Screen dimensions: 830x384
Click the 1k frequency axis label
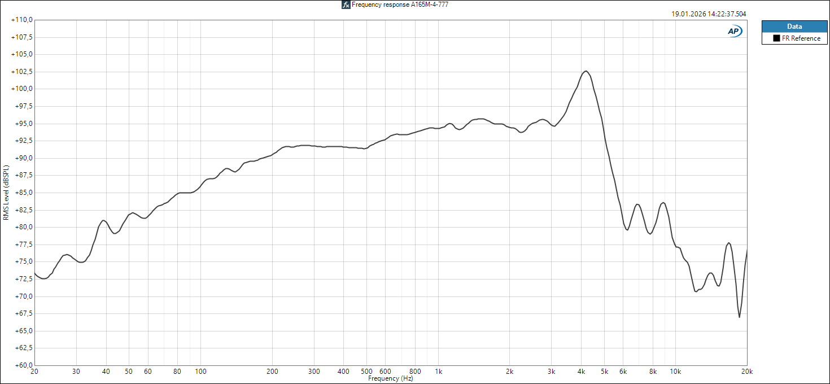(x=439, y=372)
